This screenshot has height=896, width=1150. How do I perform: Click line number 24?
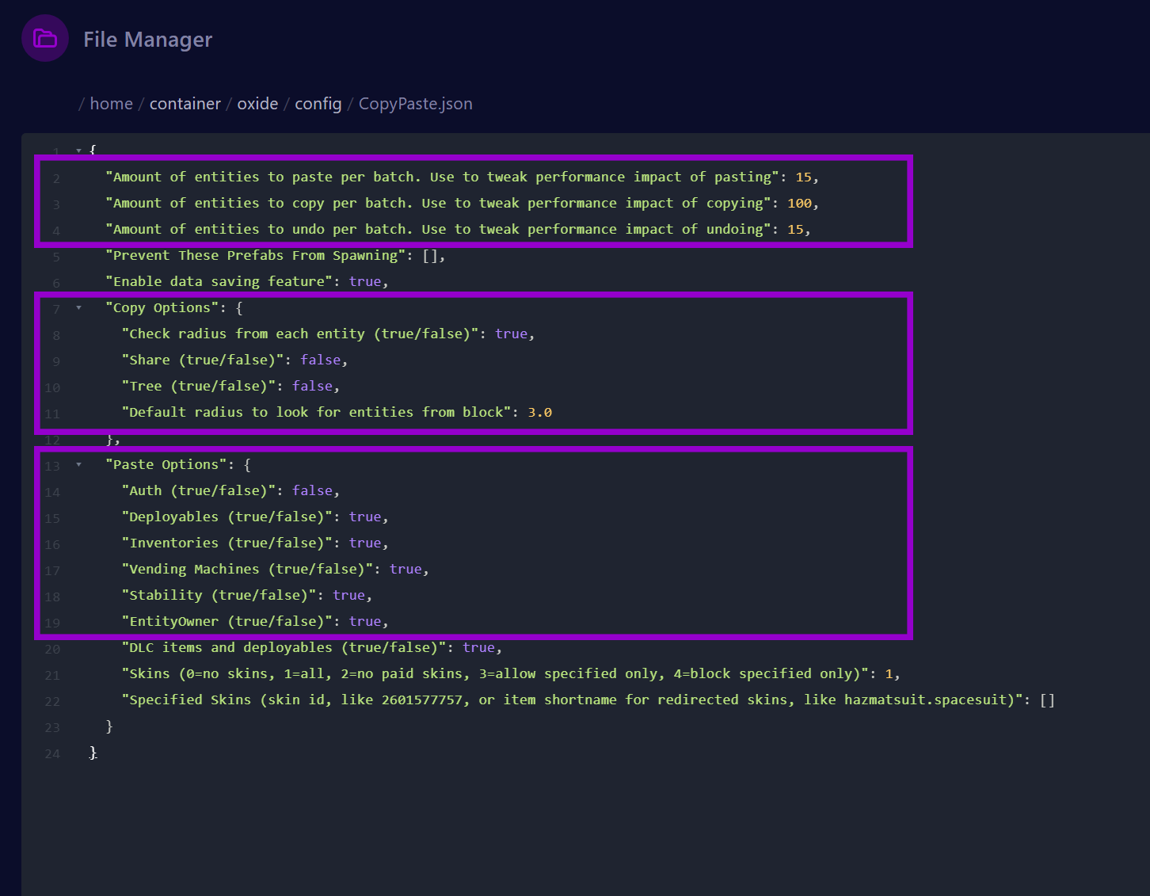tap(52, 753)
